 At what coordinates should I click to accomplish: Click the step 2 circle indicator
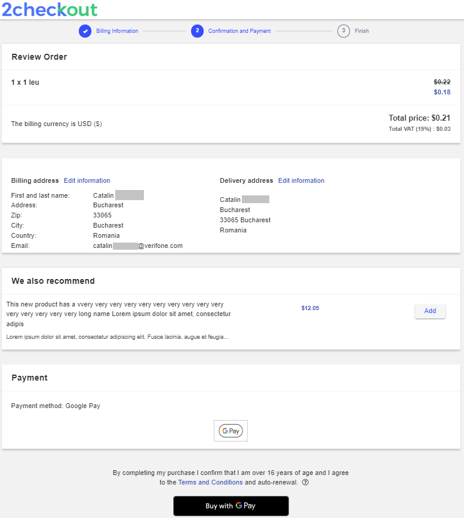tap(197, 30)
